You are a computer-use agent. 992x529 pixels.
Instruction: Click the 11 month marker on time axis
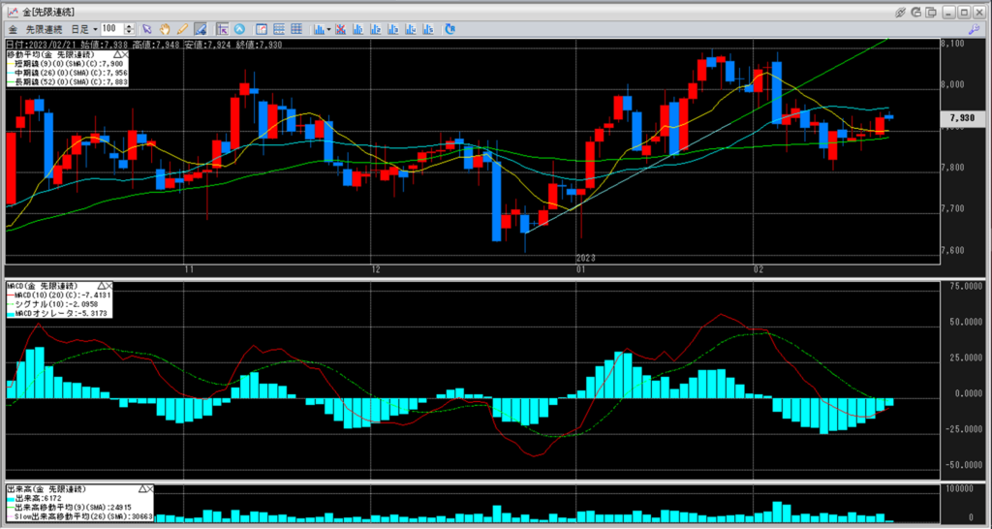pyautogui.click(x=189, y=270)
